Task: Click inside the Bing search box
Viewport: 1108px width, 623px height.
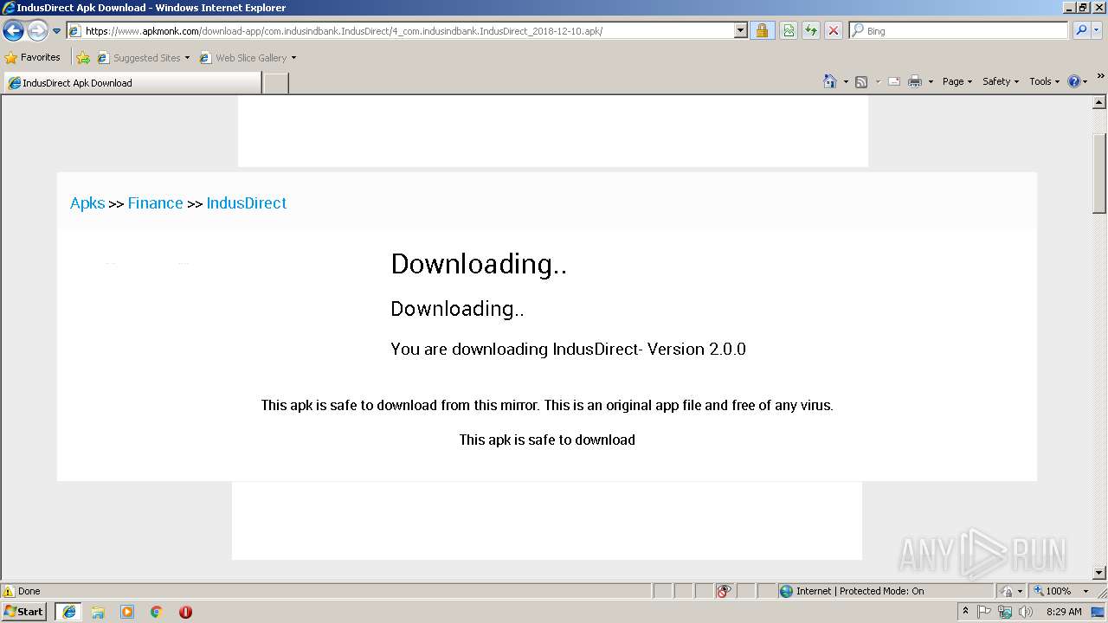Action: pos(958,31)
